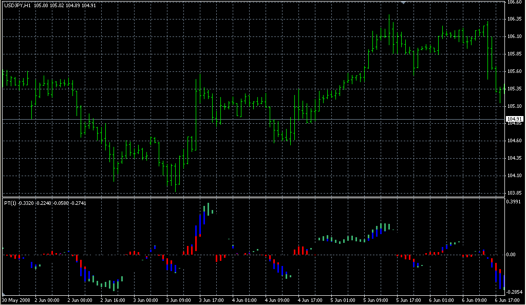
Task: Select the 3 Jun 17:00 time label
Action: 212,300
